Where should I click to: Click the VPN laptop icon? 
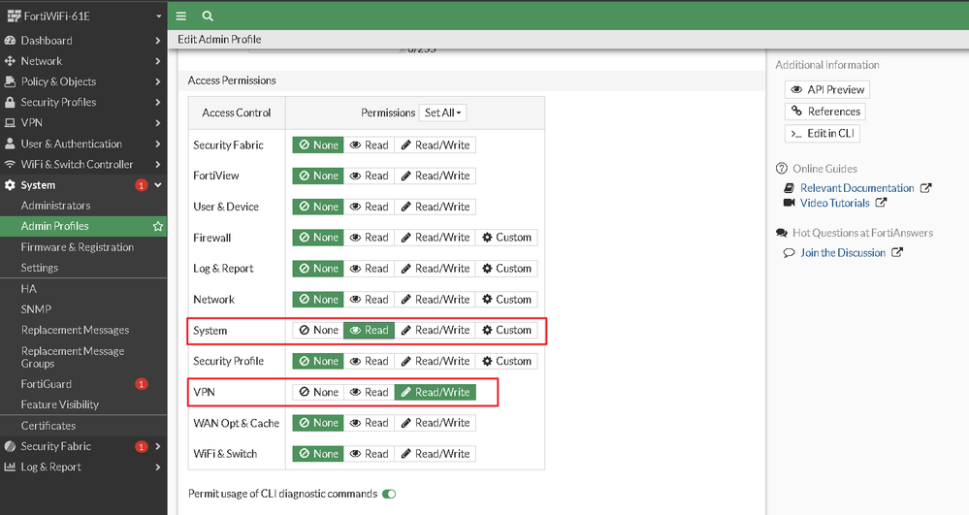pyautogui.click(x=10, y=122)
